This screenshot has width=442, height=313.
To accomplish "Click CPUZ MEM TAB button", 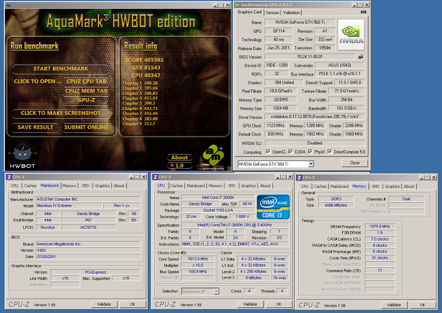I will click(86, 91).
